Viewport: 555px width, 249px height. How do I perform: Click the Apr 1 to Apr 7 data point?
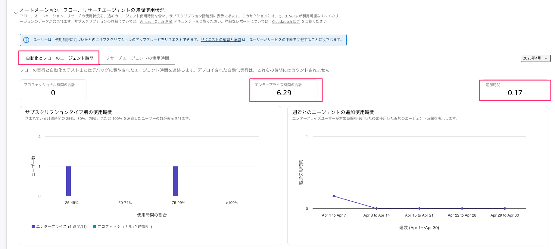[x=334, y=196]
